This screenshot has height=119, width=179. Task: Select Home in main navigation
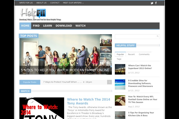point(25,26)
